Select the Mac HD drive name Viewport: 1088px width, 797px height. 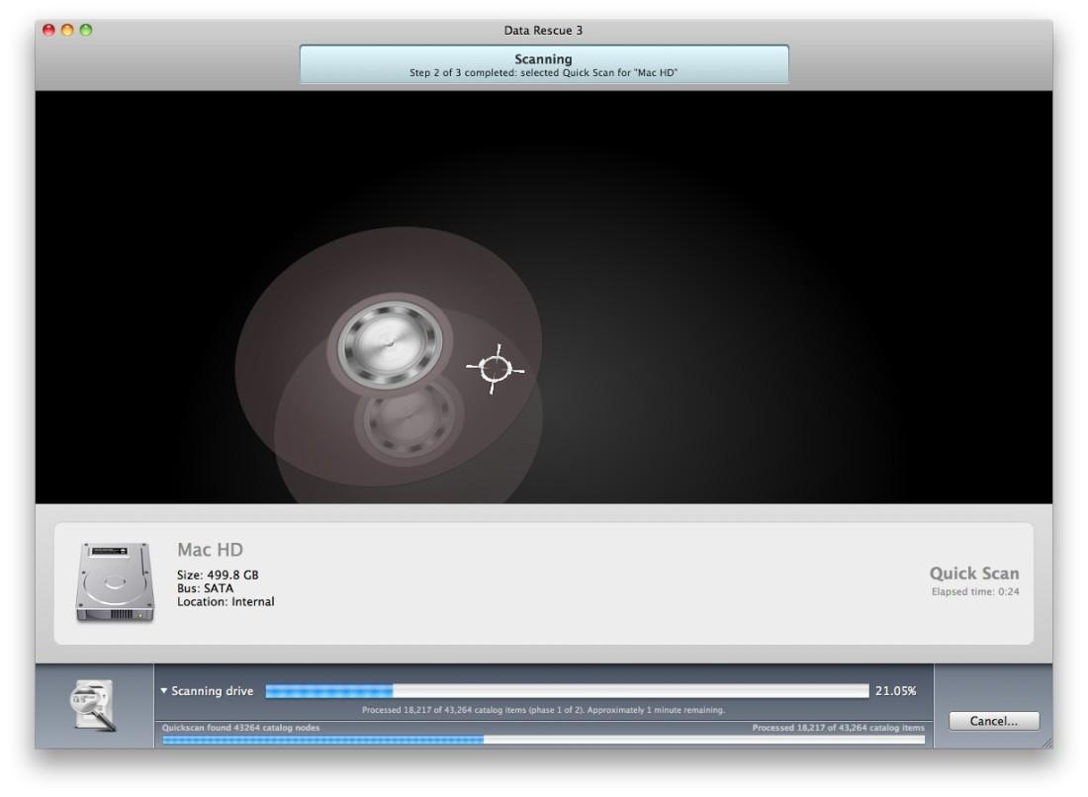[x=210, y=550]
